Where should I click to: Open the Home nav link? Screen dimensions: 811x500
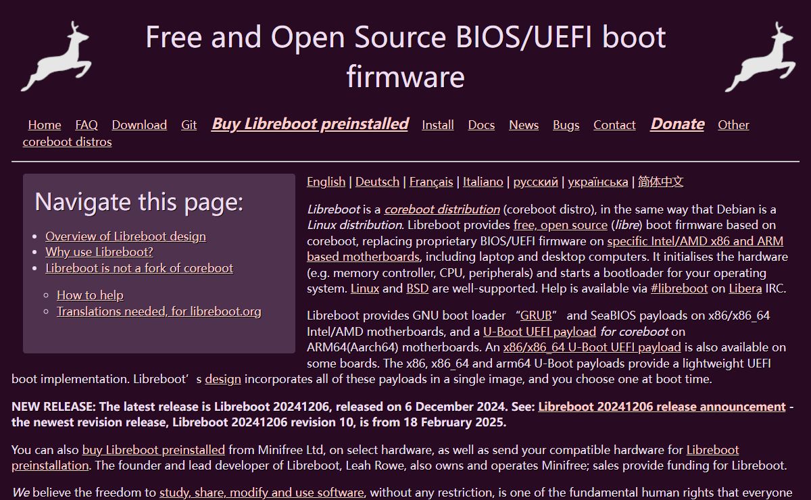pyautogui.click(x=45, y=125)
